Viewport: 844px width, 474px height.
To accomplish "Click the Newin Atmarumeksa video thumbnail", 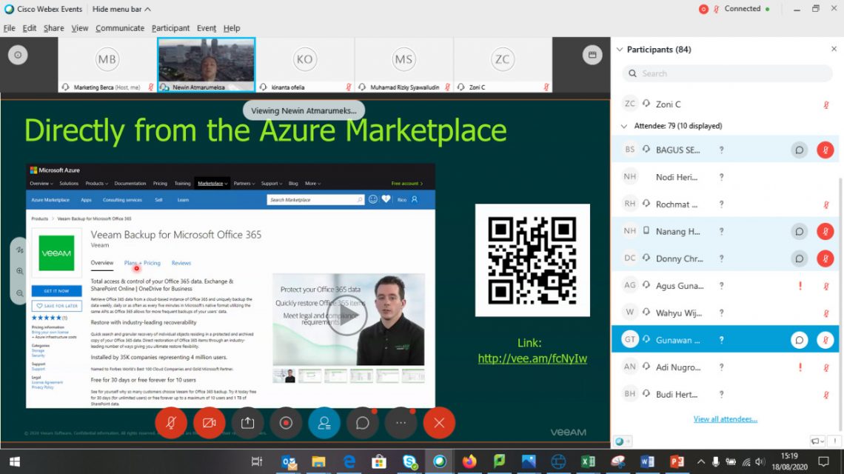I will pos(206,64).
